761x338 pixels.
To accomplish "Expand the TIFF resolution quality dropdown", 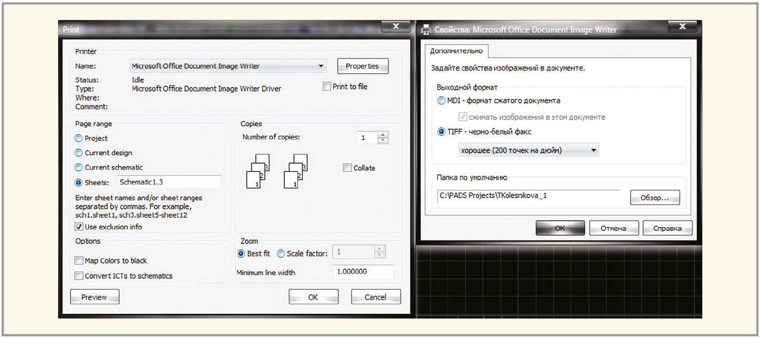I will pyautogui.click(x=594, y=151).
